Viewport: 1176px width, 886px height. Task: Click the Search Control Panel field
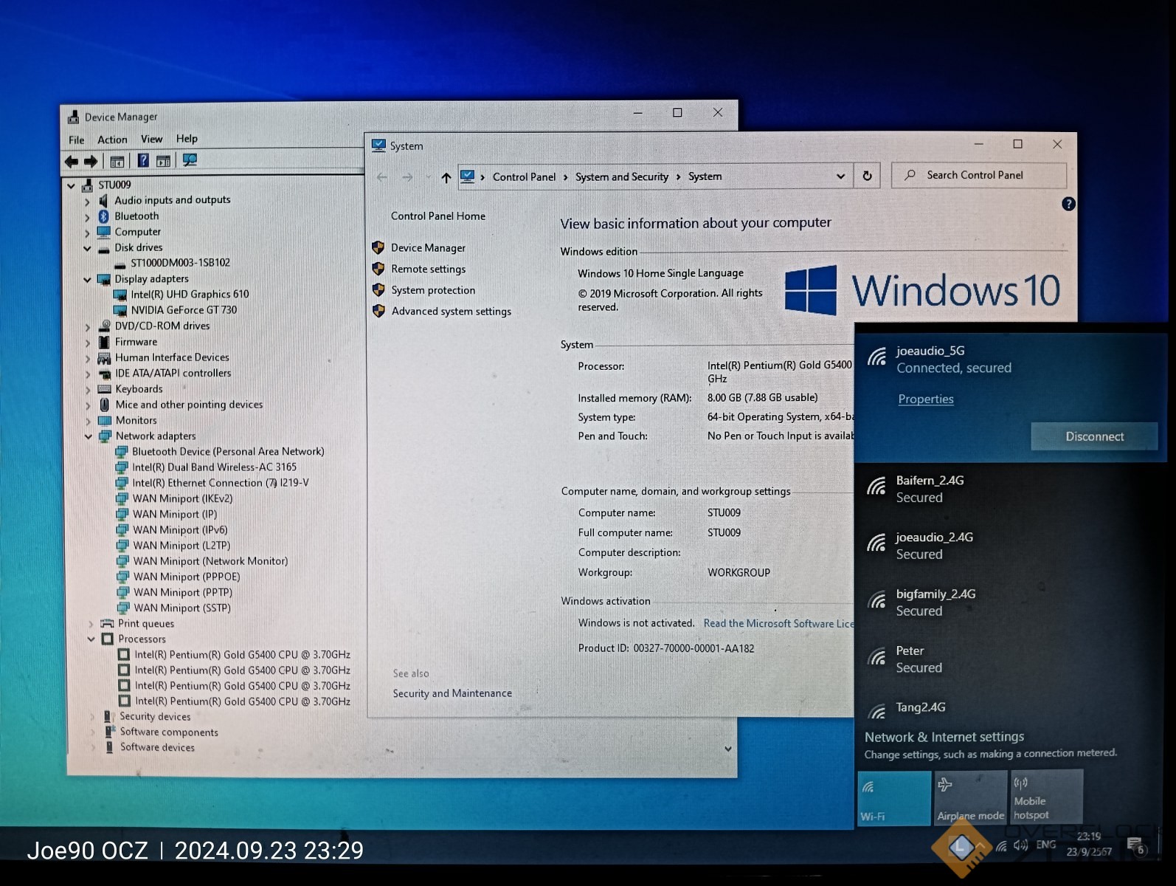pos(979,175)
